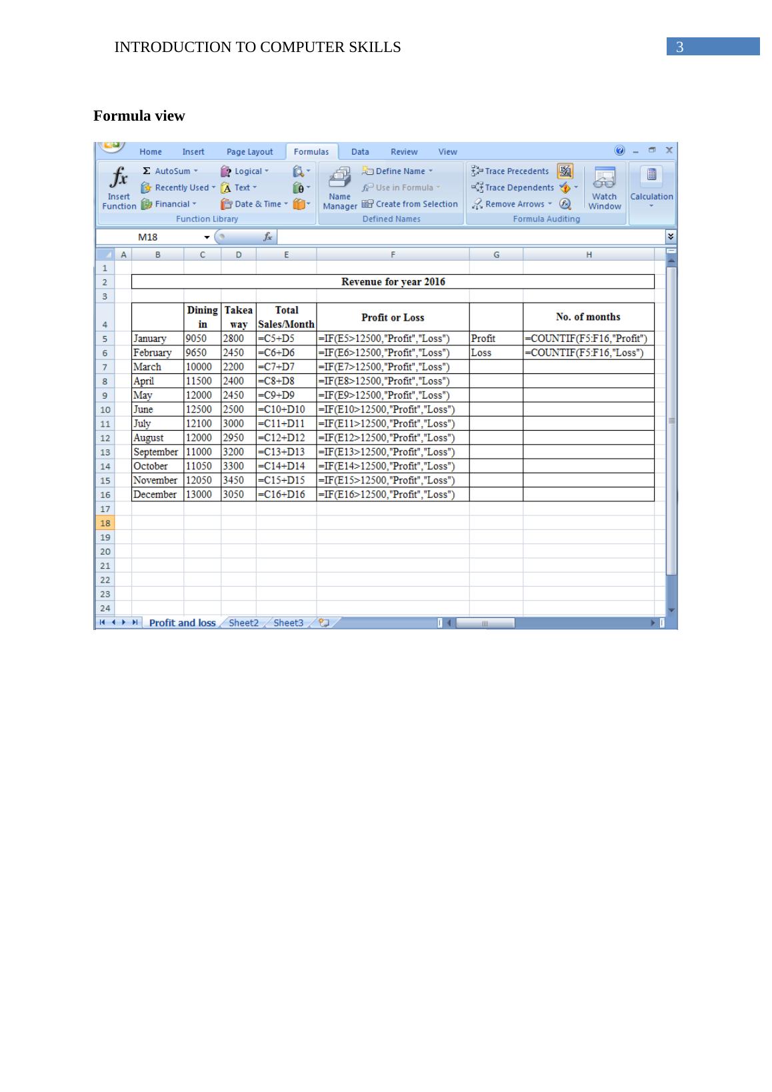Screen dimensions: 772x1092
Task: Click the Lookup & Reference functions icon
Action: [x=299, y=171]
